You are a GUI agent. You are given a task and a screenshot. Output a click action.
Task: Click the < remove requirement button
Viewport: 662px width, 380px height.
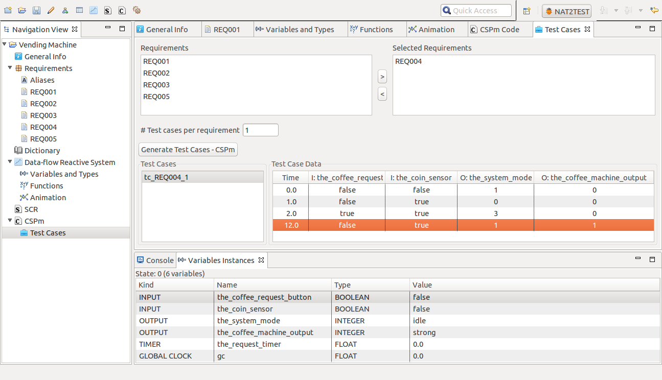[382, 94]
